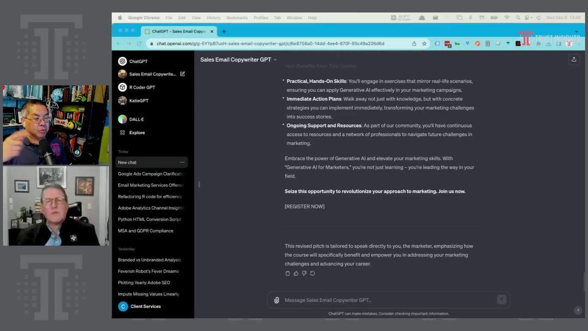Click the Today section label in sidebar
Screen dimensions: 588x331
pyautogui.click(x=123, y=151)
